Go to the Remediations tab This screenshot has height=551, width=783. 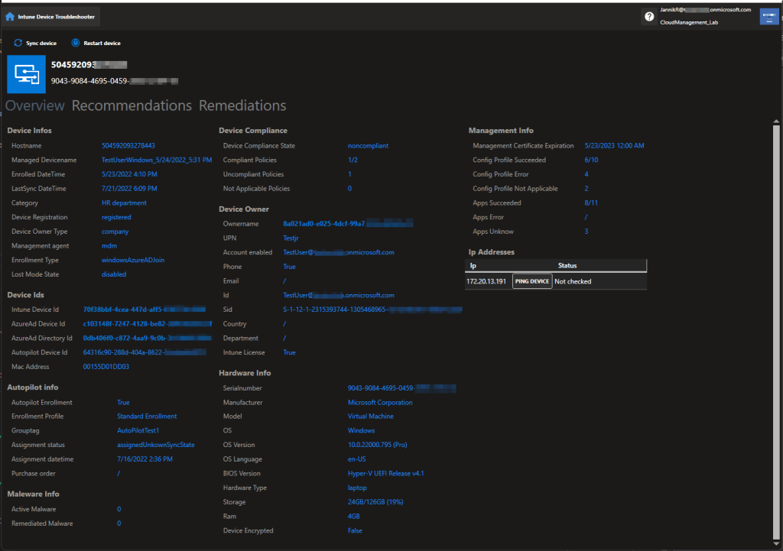[x=242, y=106]
